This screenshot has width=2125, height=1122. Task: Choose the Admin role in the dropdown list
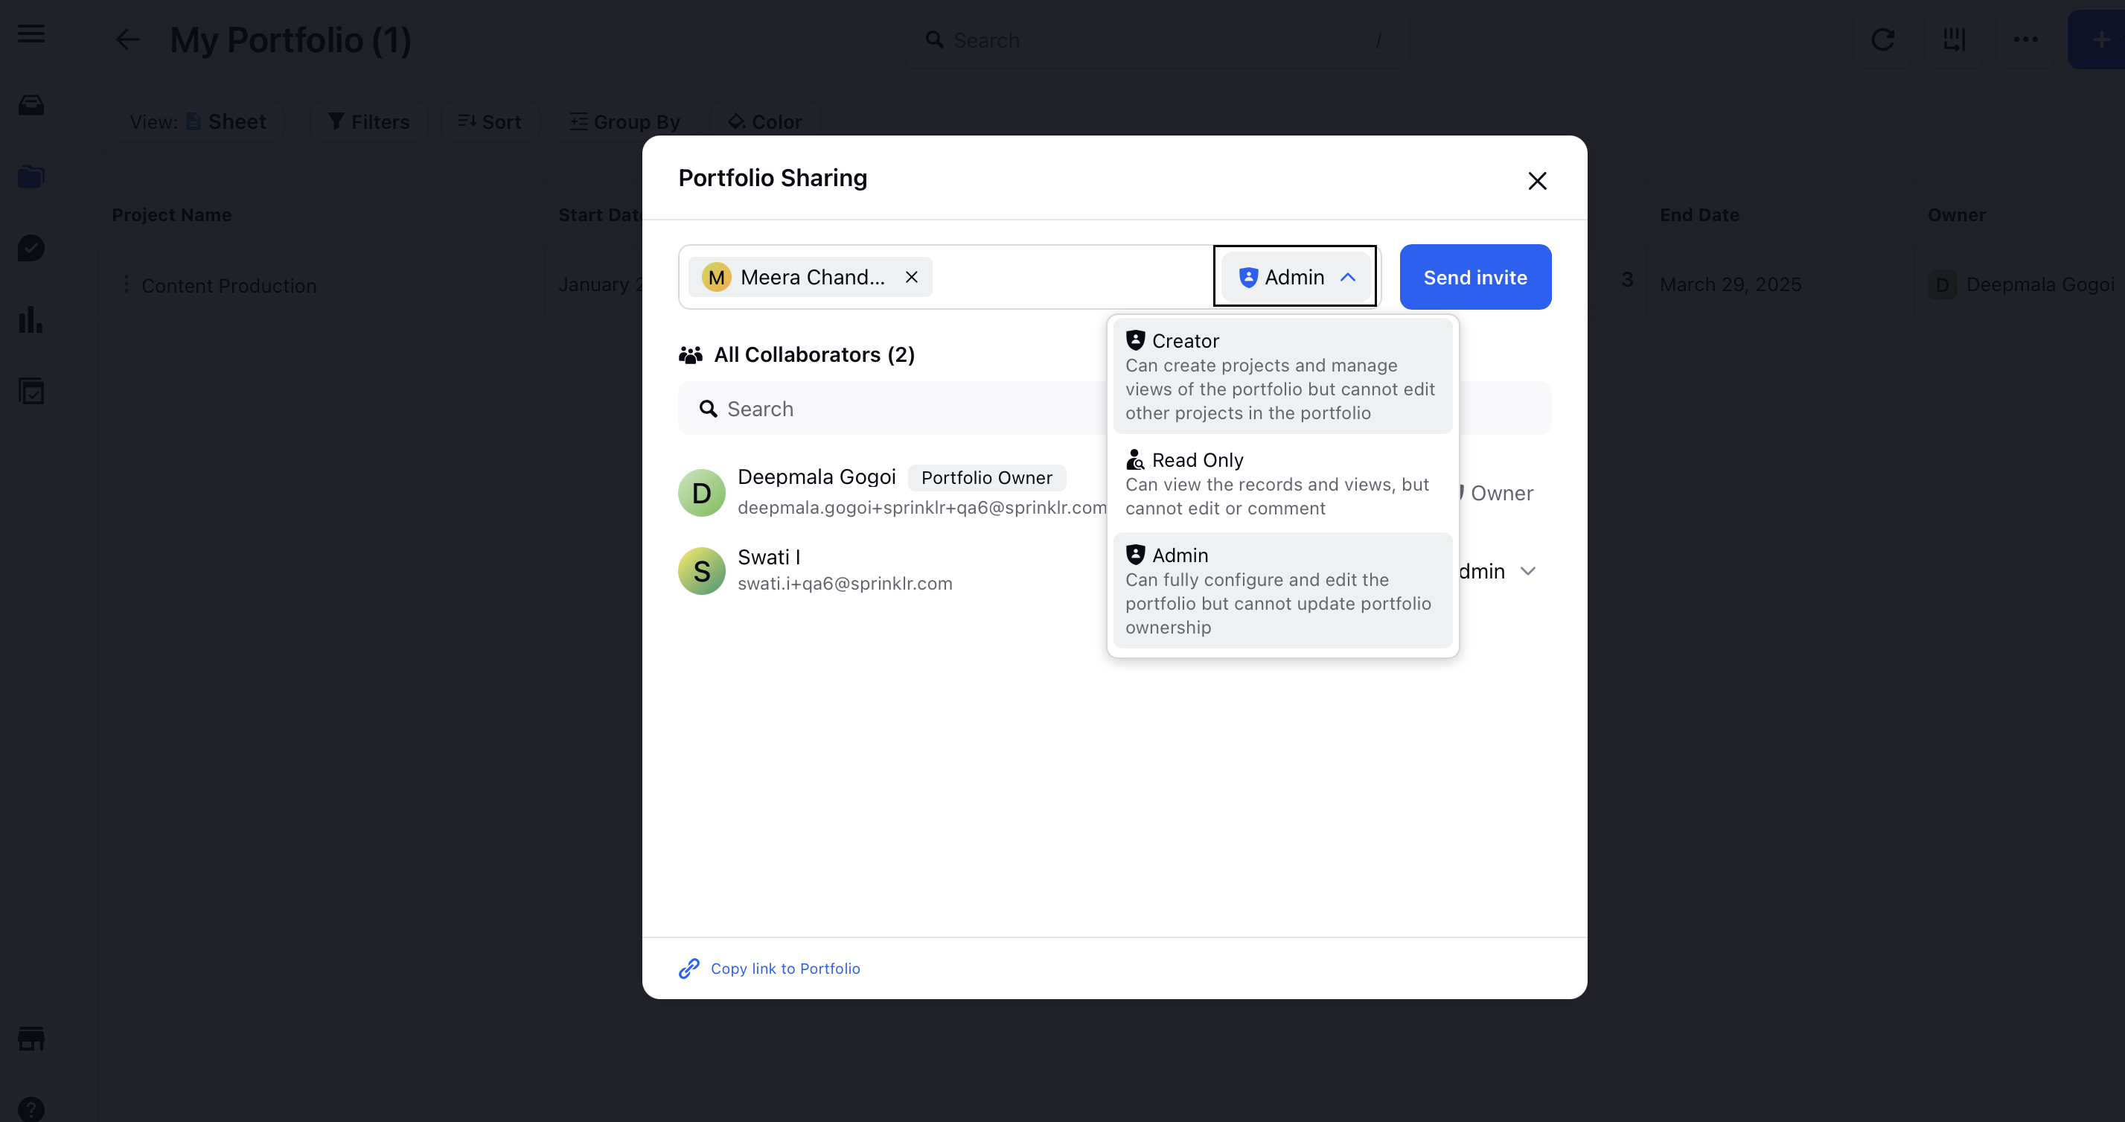pos(1282,590)
